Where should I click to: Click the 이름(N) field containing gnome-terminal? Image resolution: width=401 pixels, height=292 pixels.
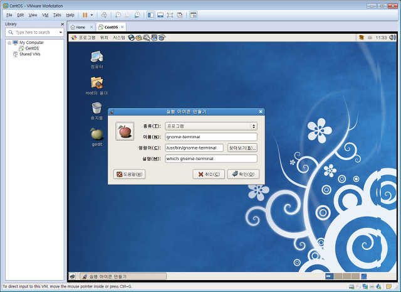pos(211,137)
